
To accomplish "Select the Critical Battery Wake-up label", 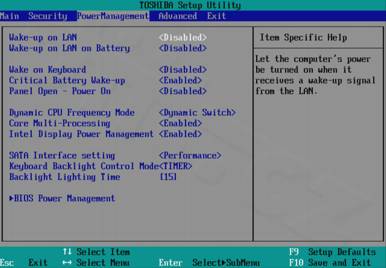I will pyautogui.click(x=67, y=80).
